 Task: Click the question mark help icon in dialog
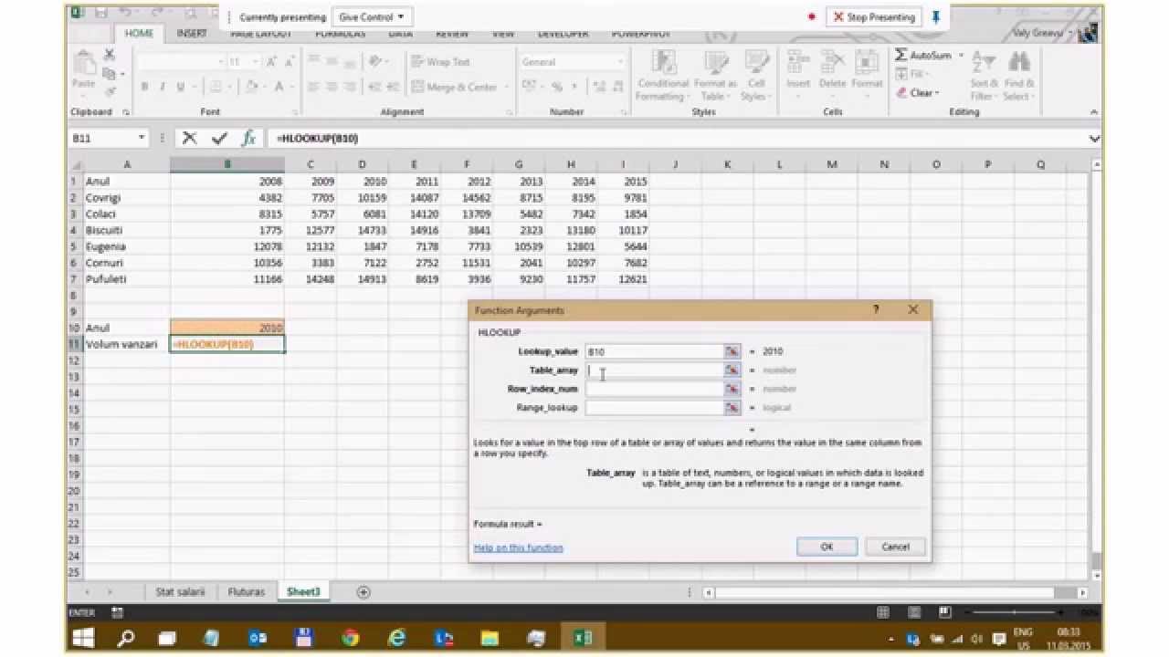(x=877, y=310)
